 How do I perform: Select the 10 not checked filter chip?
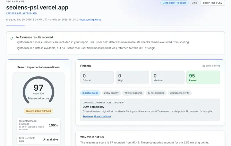156,93
